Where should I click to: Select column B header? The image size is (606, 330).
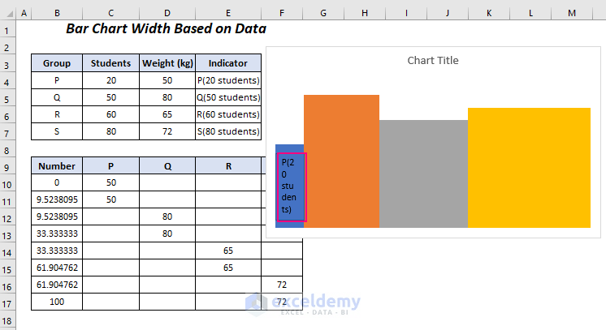pos(57,14)
